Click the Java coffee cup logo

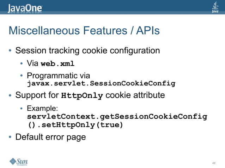(215, 7)
